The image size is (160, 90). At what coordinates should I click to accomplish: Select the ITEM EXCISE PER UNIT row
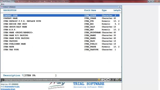(61, 24)
